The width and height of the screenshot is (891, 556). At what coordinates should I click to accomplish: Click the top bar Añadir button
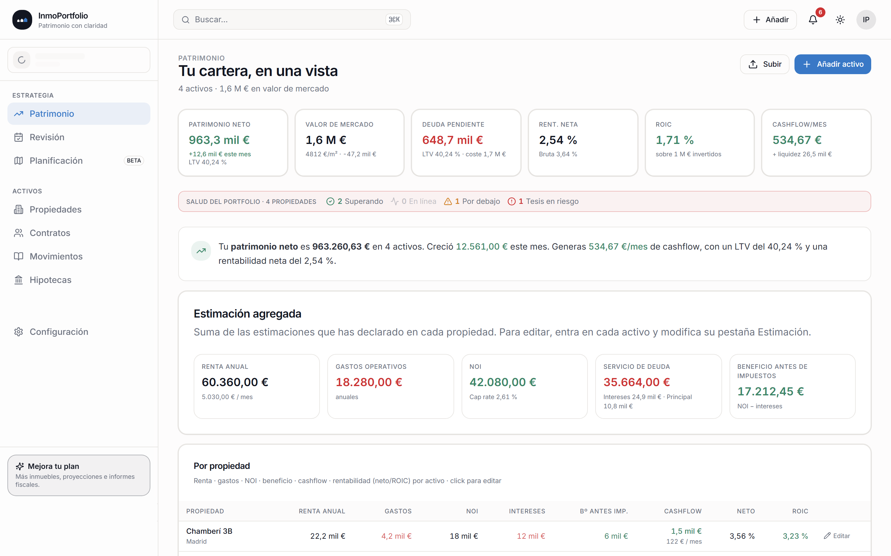(770, 20)
